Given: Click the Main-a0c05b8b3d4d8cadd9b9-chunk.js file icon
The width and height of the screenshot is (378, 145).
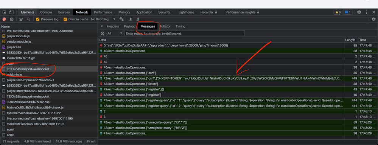Looking at the screenshot, I should coord(4,108).
